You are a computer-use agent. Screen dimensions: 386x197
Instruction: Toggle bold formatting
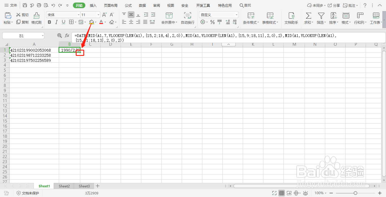(x=49, y=22)
